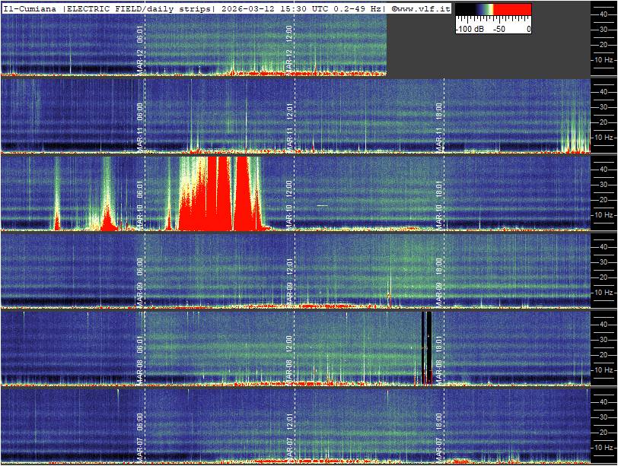Image resolution: width=618 pixels, height=466 pixels.
Task: Click the MAR 12 12:00 time marker
Action: point(289,47)
